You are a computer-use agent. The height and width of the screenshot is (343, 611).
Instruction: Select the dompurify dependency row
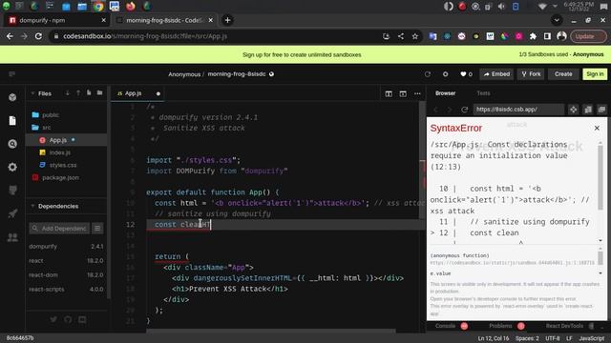66,246
